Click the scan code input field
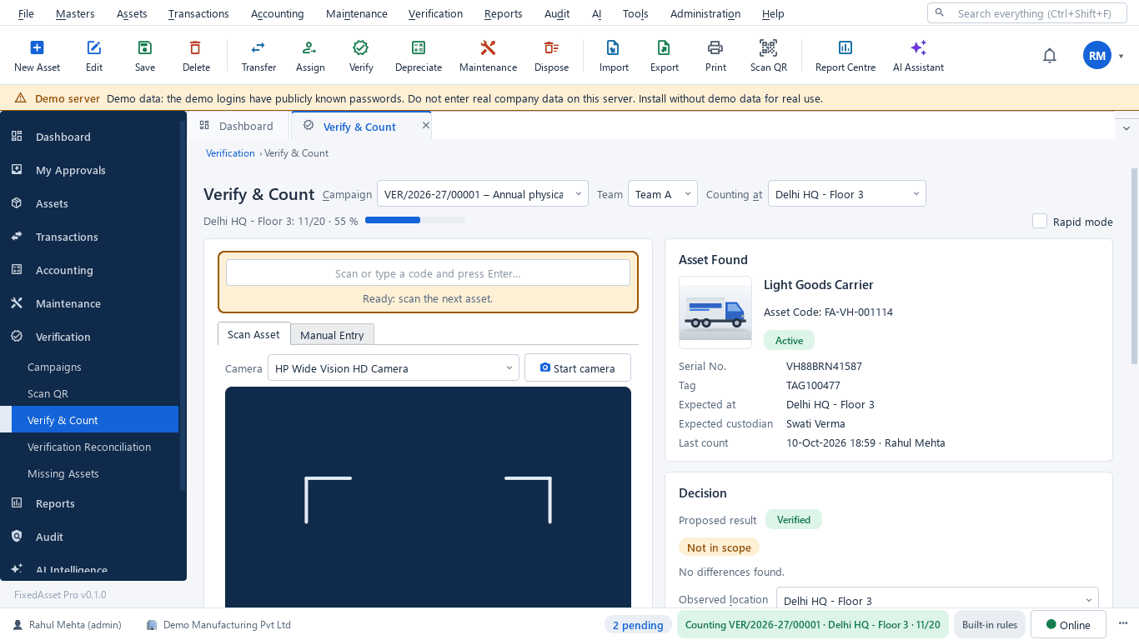This screenshot has width=1139, height=640. (x=428, y=273)
